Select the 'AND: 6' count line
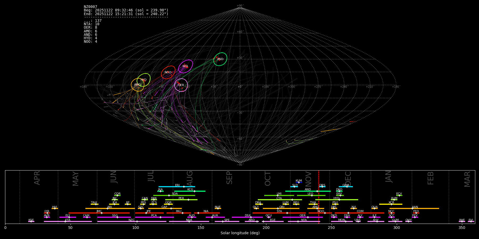Viewport: 479px width, 239px height. 90,35
